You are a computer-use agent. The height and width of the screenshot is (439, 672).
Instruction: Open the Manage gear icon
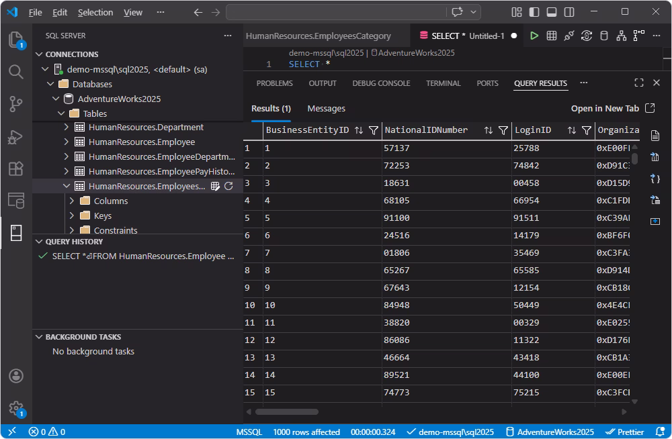pyautogui.click(x=16, y=408)
